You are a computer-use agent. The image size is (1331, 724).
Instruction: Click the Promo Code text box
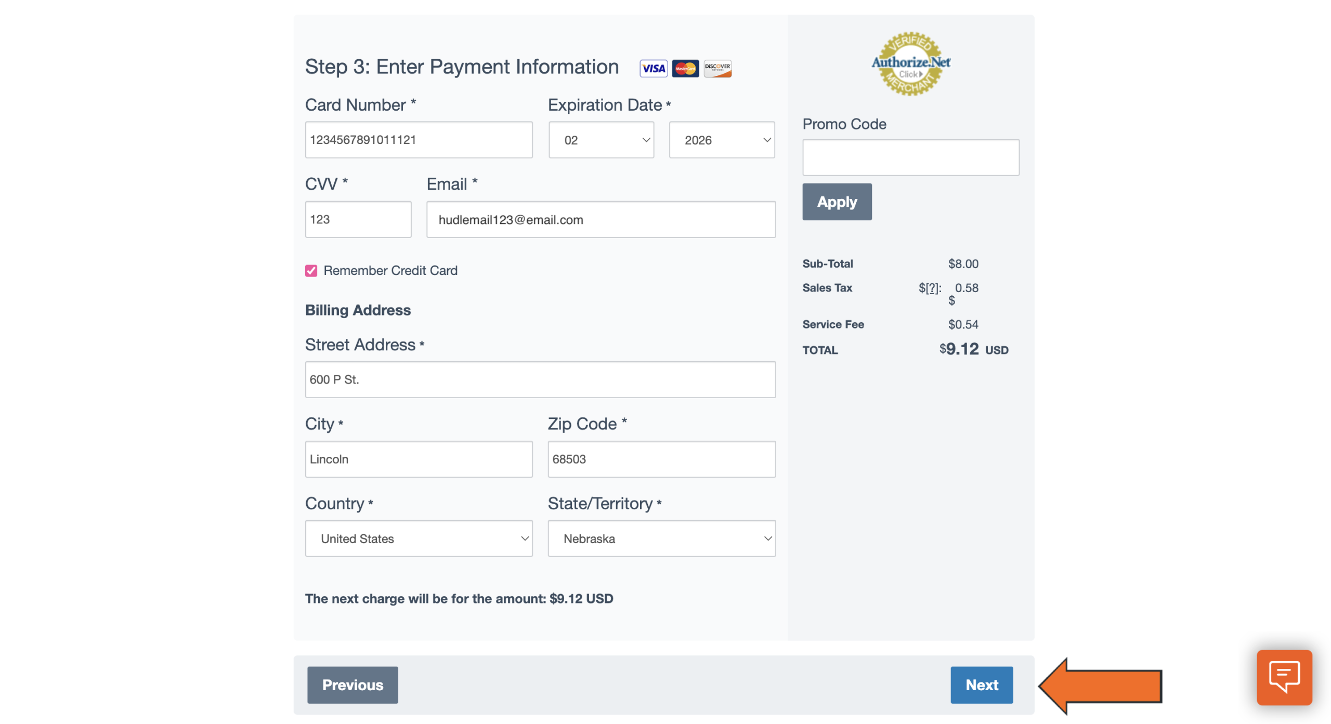910,157
